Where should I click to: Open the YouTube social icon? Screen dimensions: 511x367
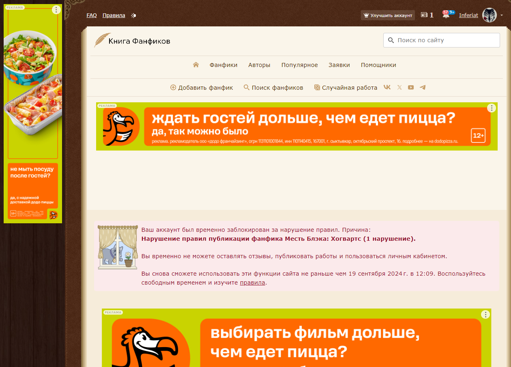coord(411,87)
